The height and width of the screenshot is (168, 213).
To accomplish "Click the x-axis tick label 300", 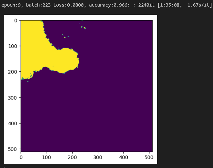I will coord(98,157).
